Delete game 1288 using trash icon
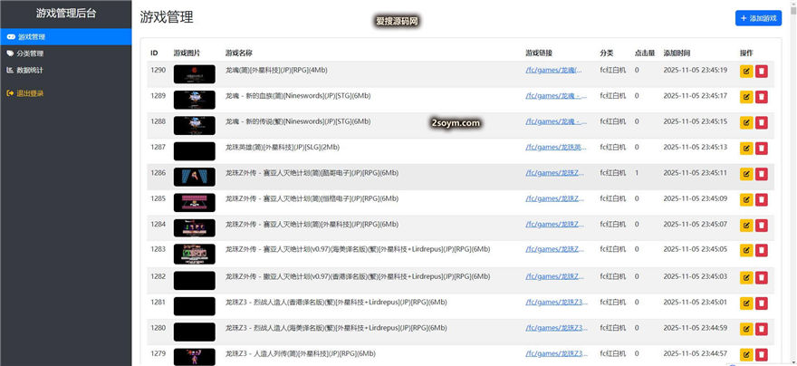The image size is (797, 366). click(x=762, y=123)
